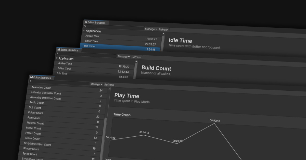Viewport: 306px width, 160px height.
Task: Click the bar chart icon on top Editor Statistics tab
Action: 86,22
